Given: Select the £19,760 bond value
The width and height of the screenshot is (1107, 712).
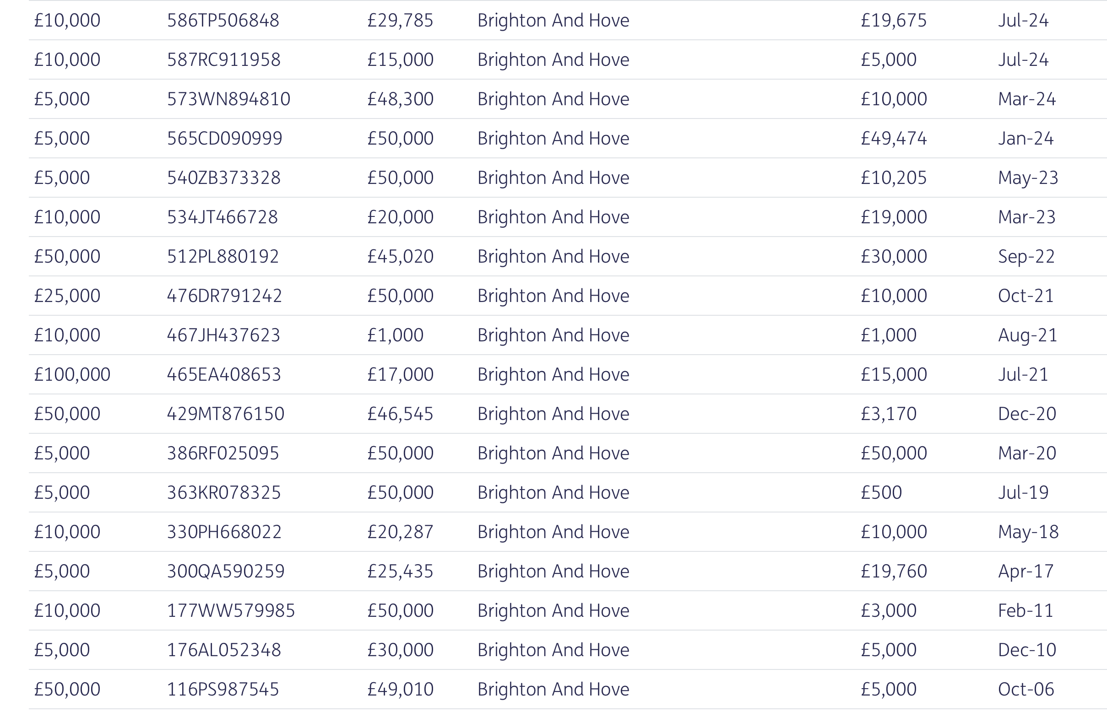Looking at the screenshot, I should [894, 571].
